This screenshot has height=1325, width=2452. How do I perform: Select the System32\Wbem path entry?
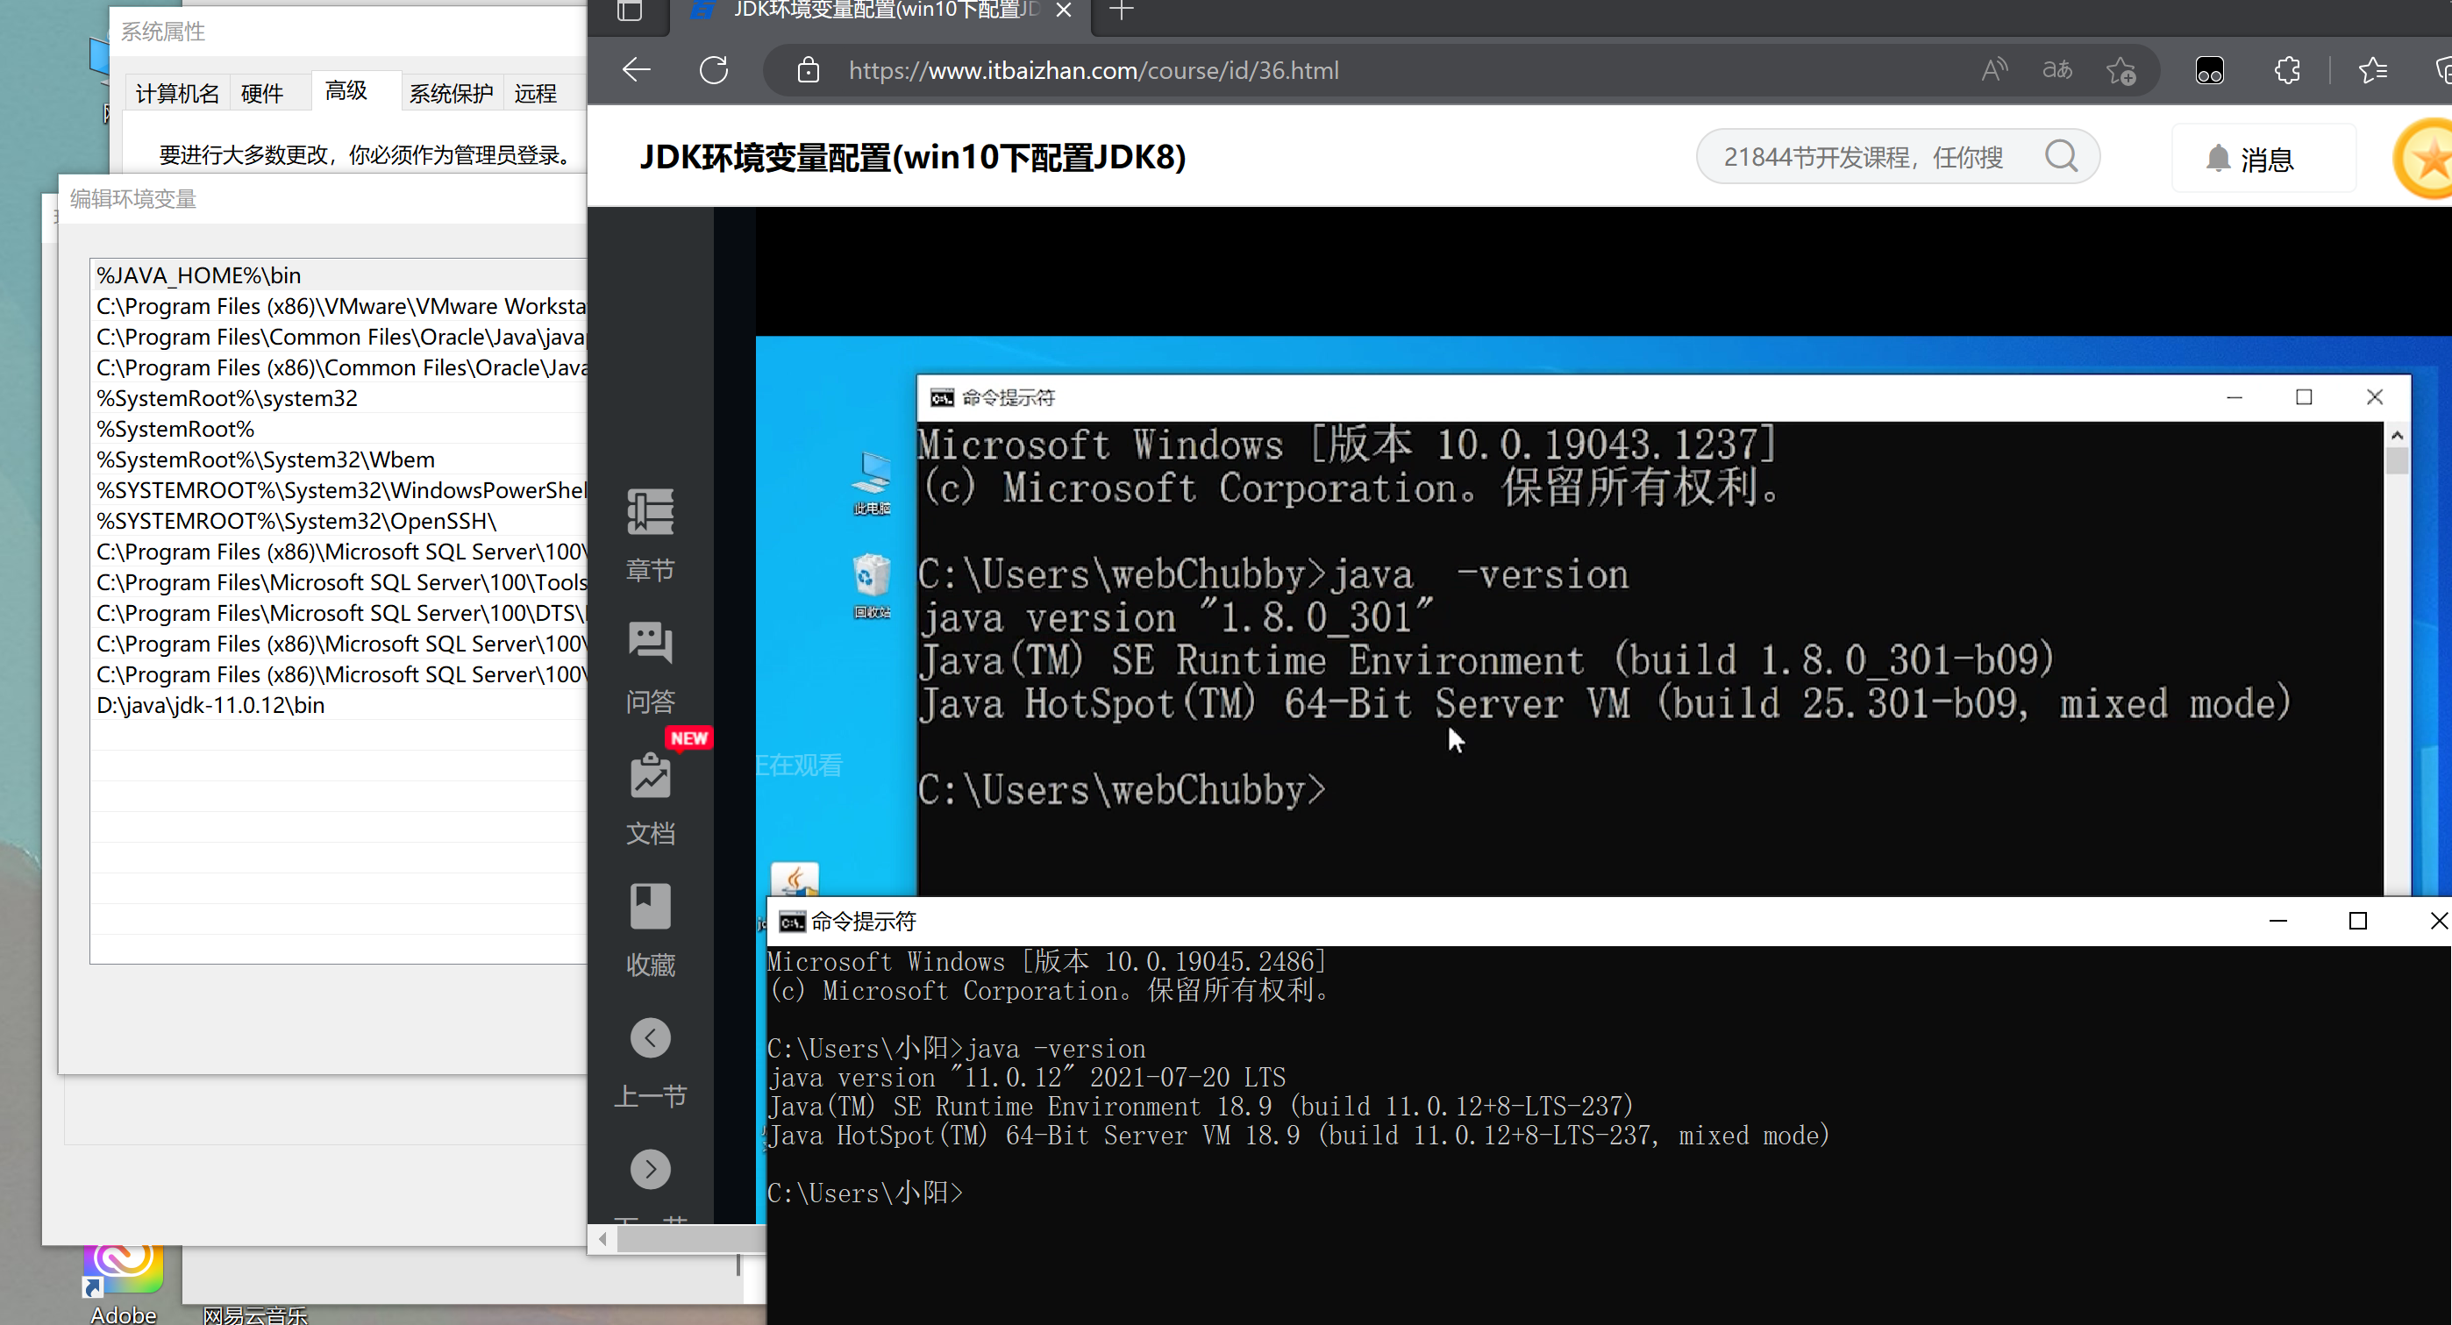click(x=339, y=459)
